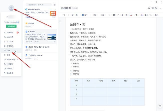This screenshot has height=111, width=163.
Task: Open the 插入 insert dropdown
Action: 85,15
